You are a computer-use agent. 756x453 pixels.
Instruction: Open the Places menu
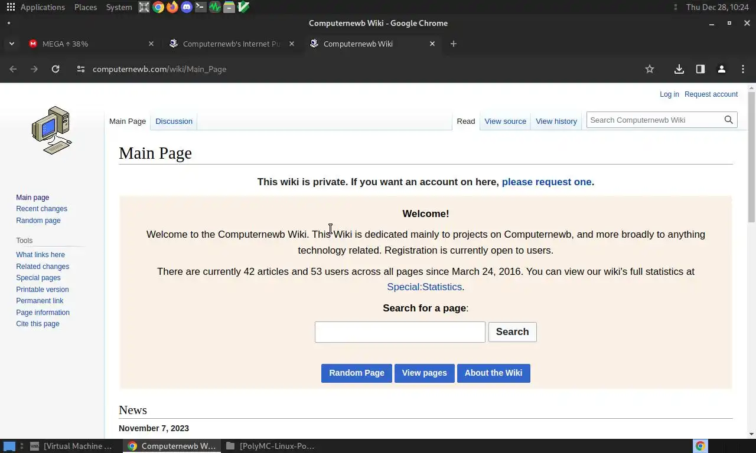tap(86, 7)
